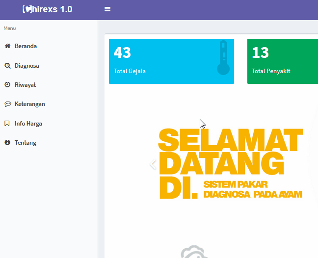Click the clock icon beside Riwayat

coord(7,85)
